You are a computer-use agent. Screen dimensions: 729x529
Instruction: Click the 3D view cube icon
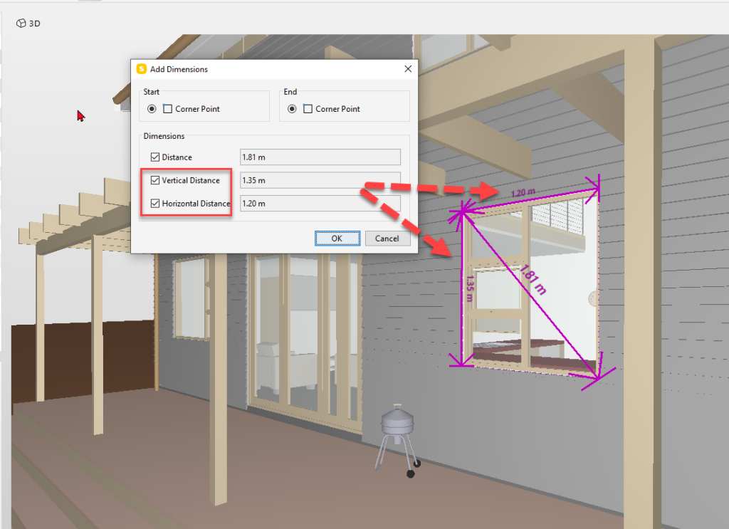coord(21,23)
